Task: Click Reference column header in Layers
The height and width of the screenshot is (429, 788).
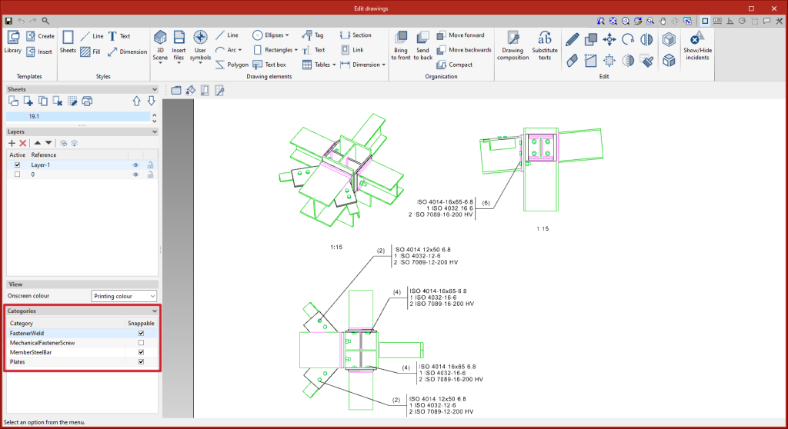Action: pos(78,155)
